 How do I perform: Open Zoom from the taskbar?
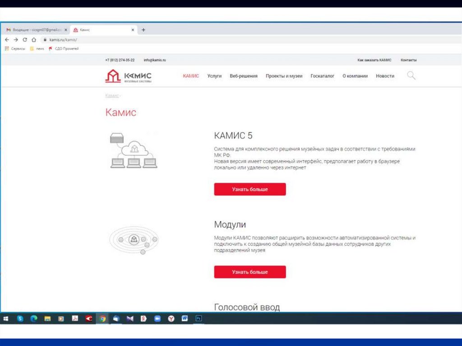coord(157,318)
